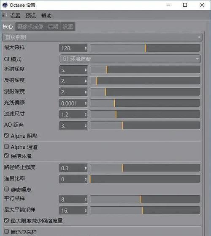Click the 路径终止强度 stepper arrows
Image resolution: width=211 pixels, height=236 pixels.
click(x=86, y=168)
